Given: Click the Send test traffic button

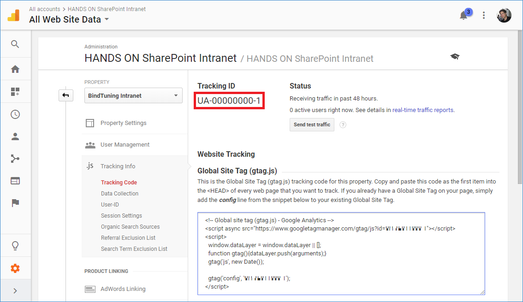Looking at the screenshot, I should pyautogui.click(x=312, y=124).
